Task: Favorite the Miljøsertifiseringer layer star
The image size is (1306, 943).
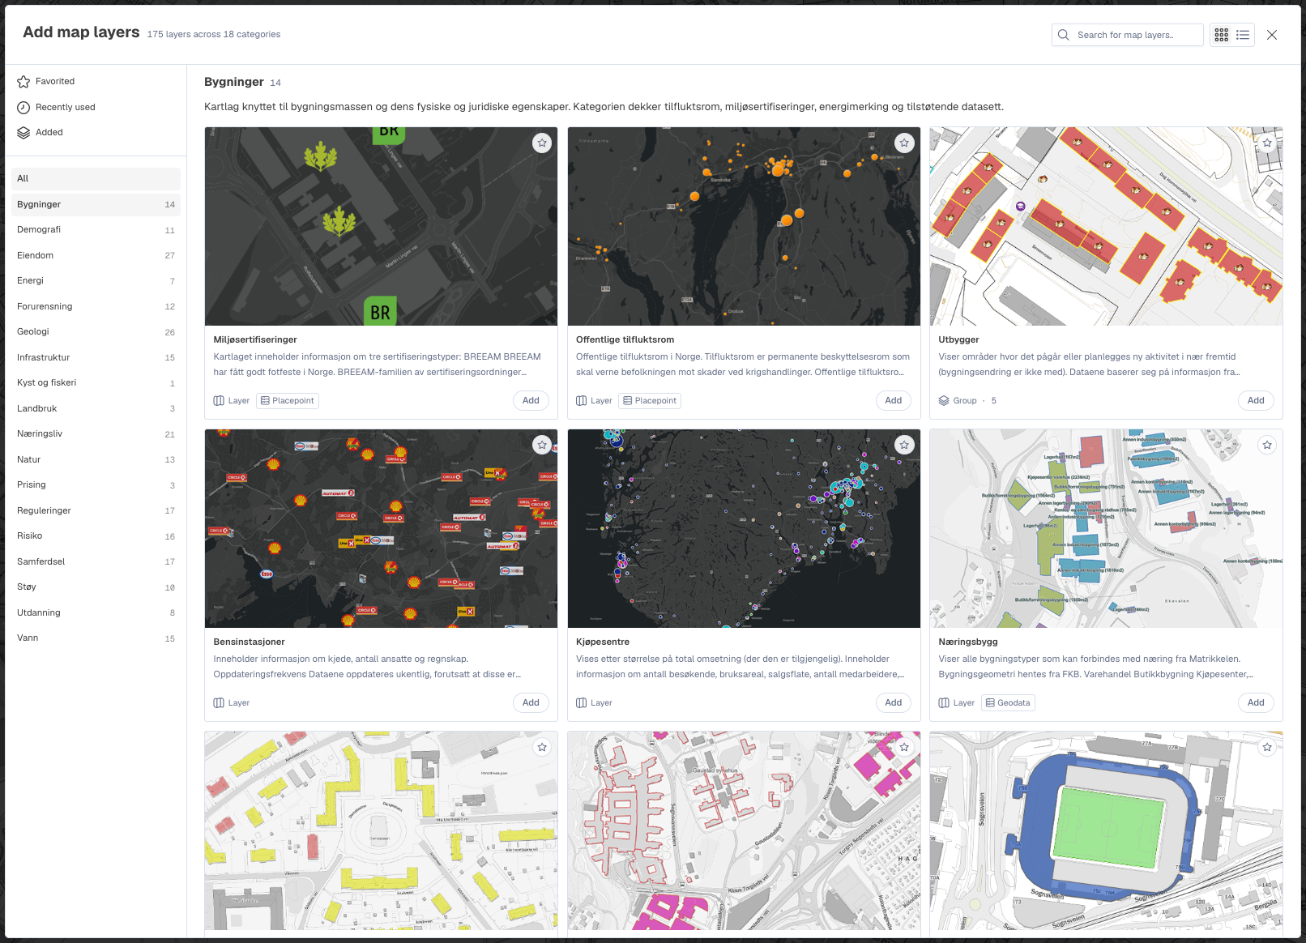Action: pyautogui.click(x=542, y=143)
